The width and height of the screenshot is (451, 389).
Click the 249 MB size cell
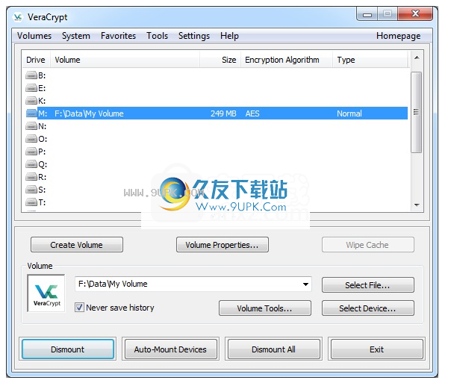pyautogui.click(x=223, y=113)
